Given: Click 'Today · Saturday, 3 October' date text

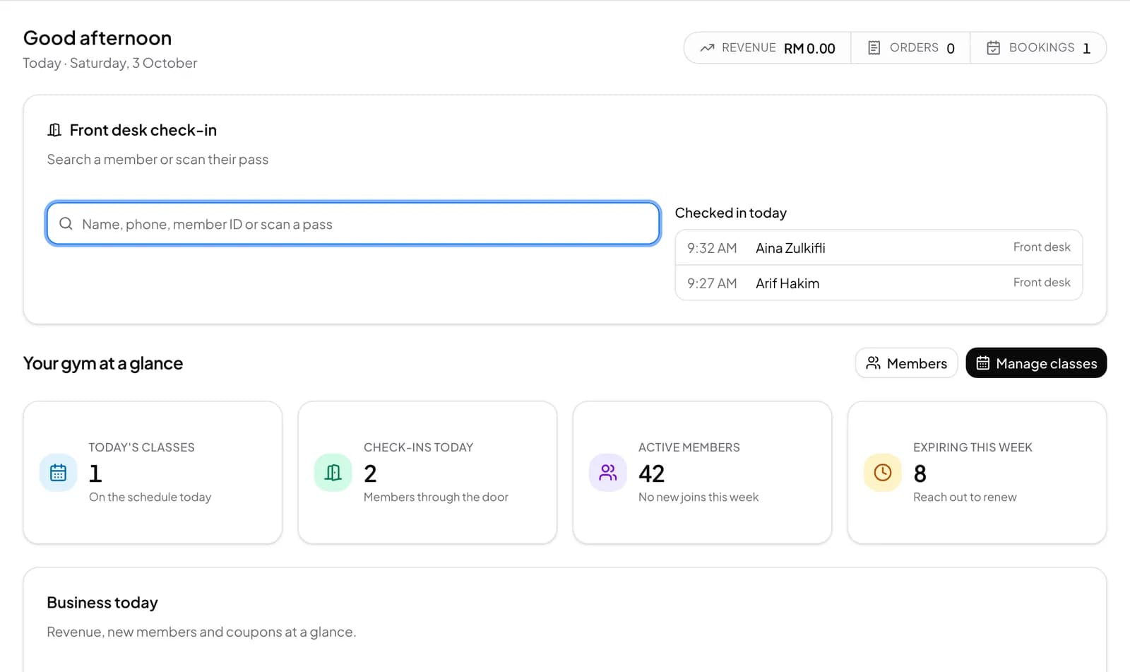Looking at the screenshot, I should tap(110, 63).
